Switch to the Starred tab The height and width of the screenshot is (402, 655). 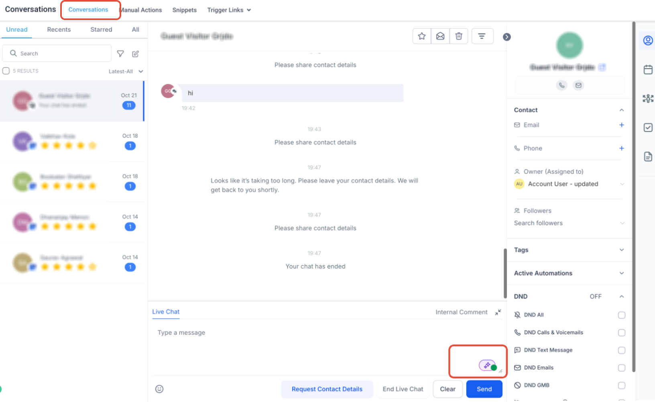101,30
